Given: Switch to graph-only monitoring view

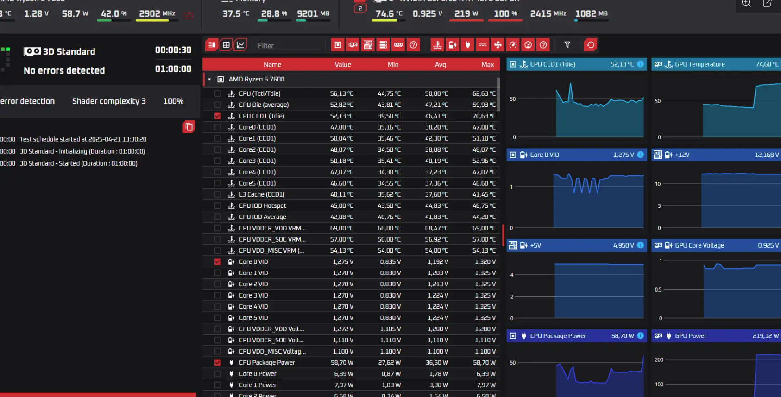Looking at the screenshot, I should coord(240,45).
